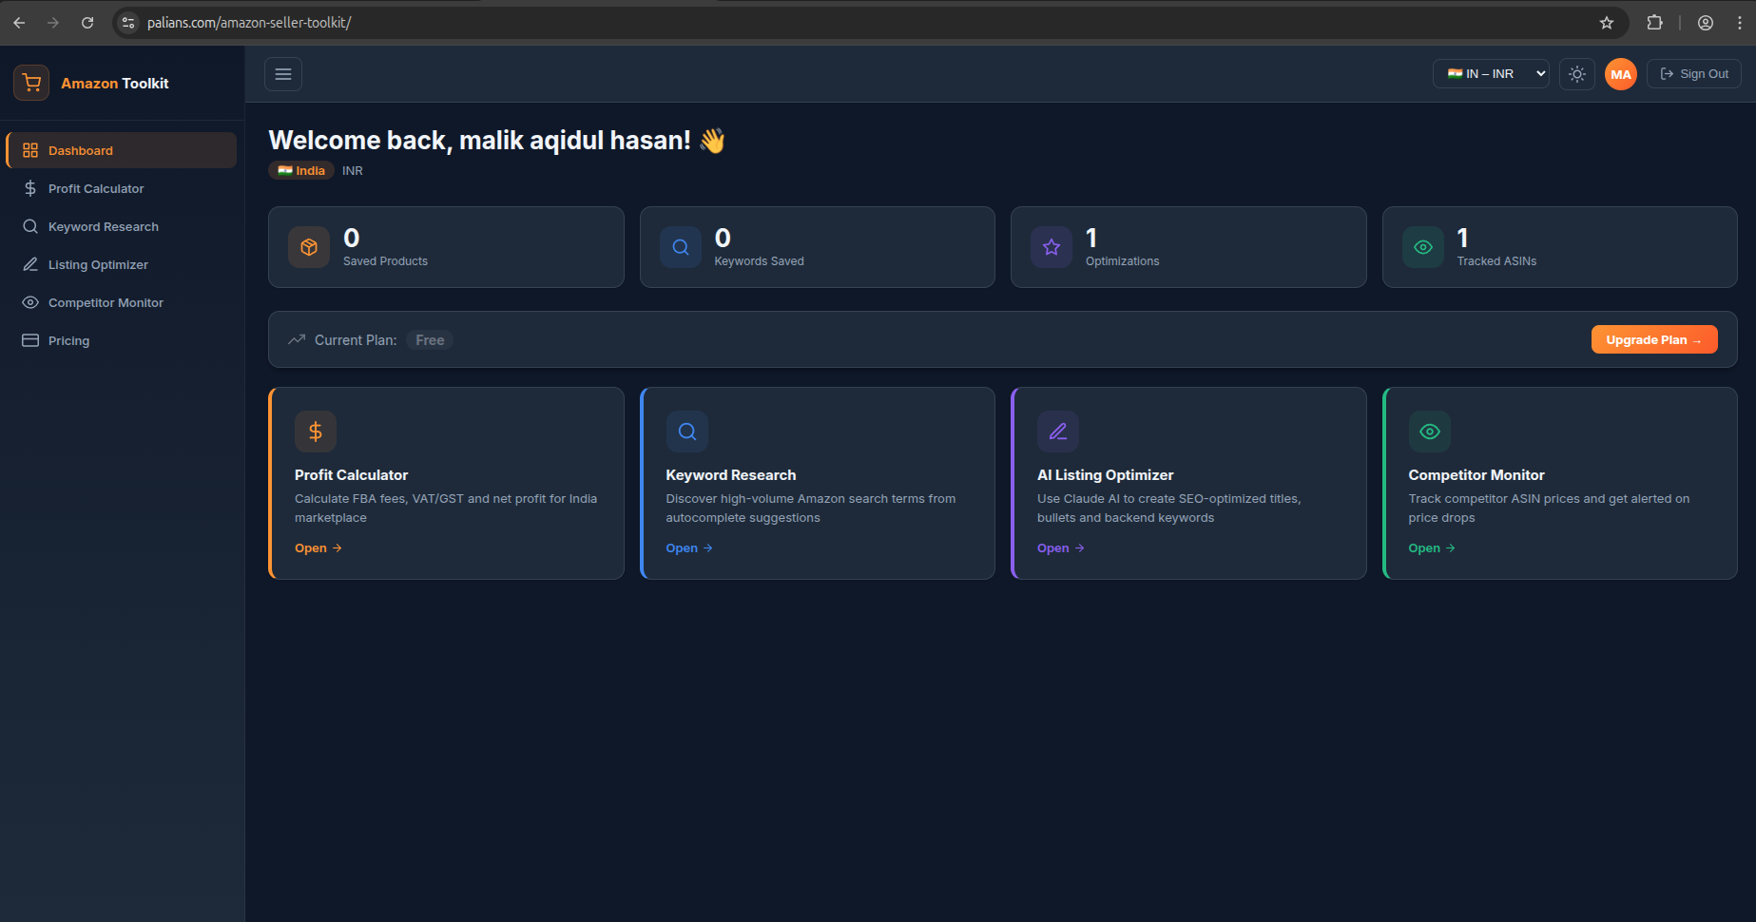Click the India country badge
Image resolution: width=1756 pixels, height=922 pixels.
pos(301,171)
